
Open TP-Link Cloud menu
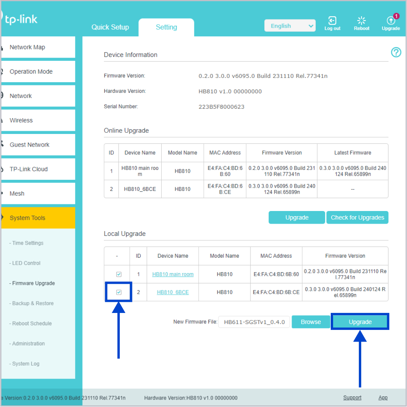tap(38, 169)
